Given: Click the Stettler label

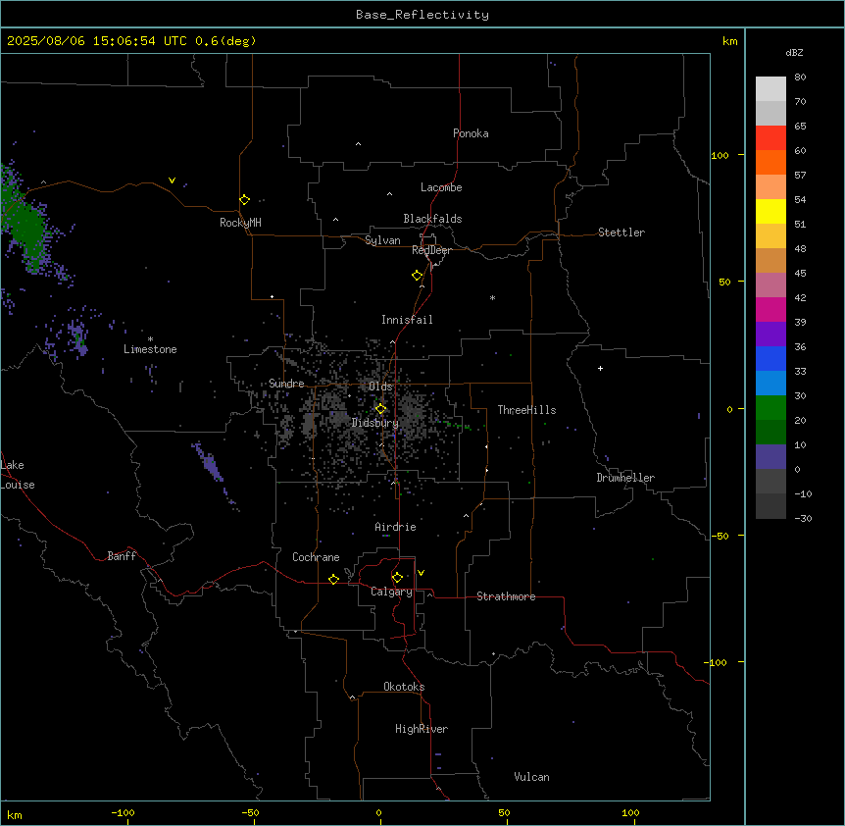Looking at the screenshot, I should (621, 232).
